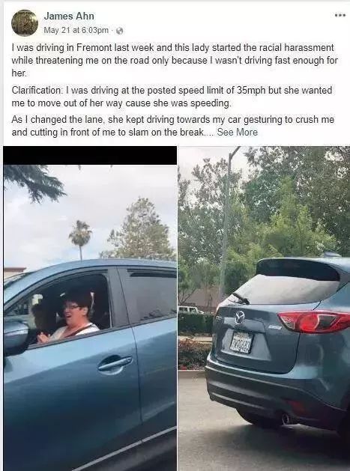Click the paragraph starting "As I changed the lane"
The width and height of the screenshot is (350, 471).
click(173, 126)
